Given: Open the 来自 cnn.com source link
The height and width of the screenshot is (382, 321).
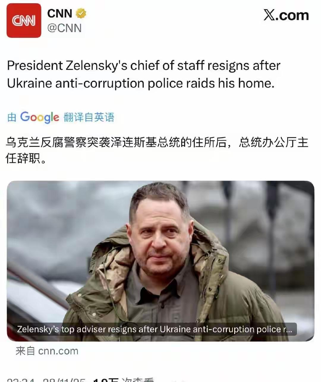Looking at the screenshot, I should pyautogui.click(x=47, y=351).
